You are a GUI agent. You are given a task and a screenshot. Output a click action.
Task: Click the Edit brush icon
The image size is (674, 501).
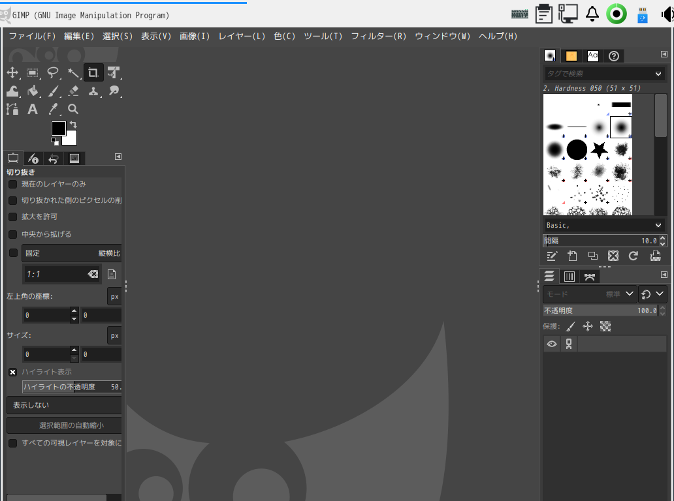click(551, 256)
